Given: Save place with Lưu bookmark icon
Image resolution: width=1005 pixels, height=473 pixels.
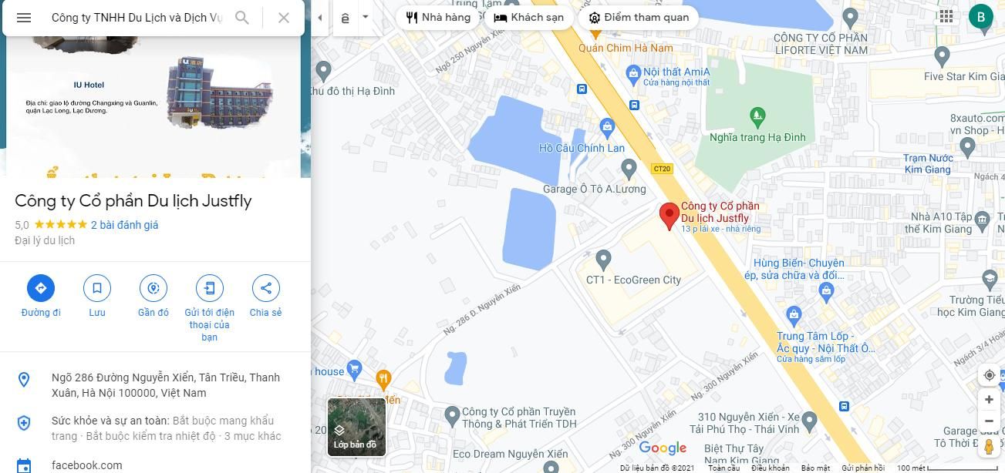Looking at the screenshot, I should [x=97, y=288].
